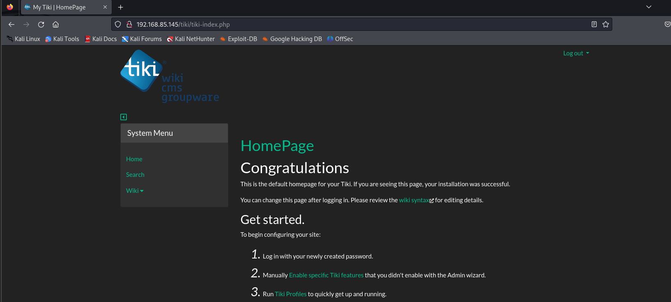Open the shield tracking protection icon

coord(118,25)
